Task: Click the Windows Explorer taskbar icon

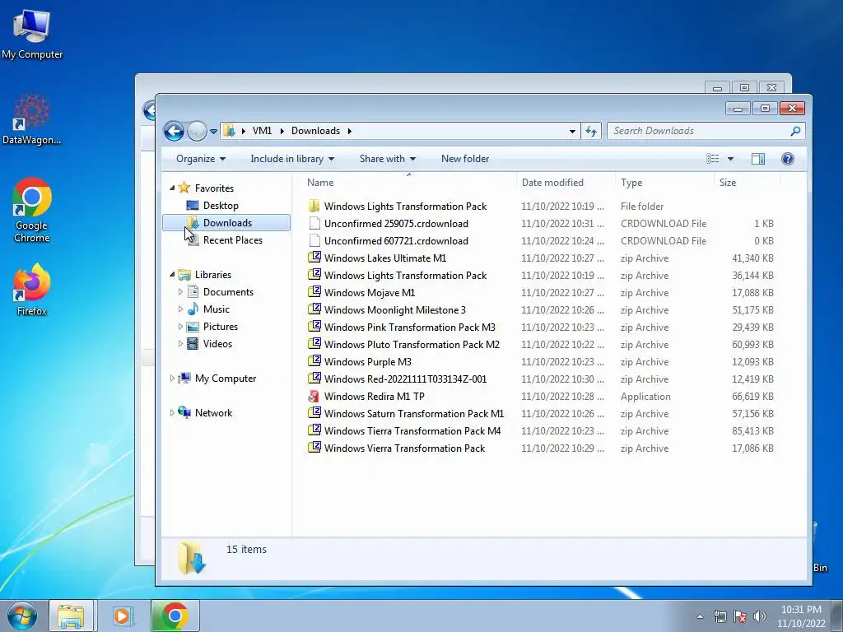Action: point(71,616)
